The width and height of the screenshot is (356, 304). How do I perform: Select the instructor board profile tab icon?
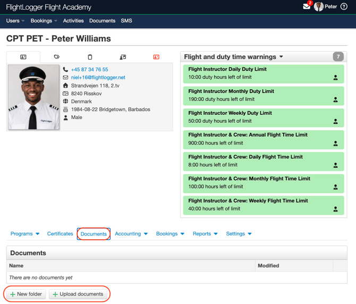pyautogui.click(x=123, y=57)
